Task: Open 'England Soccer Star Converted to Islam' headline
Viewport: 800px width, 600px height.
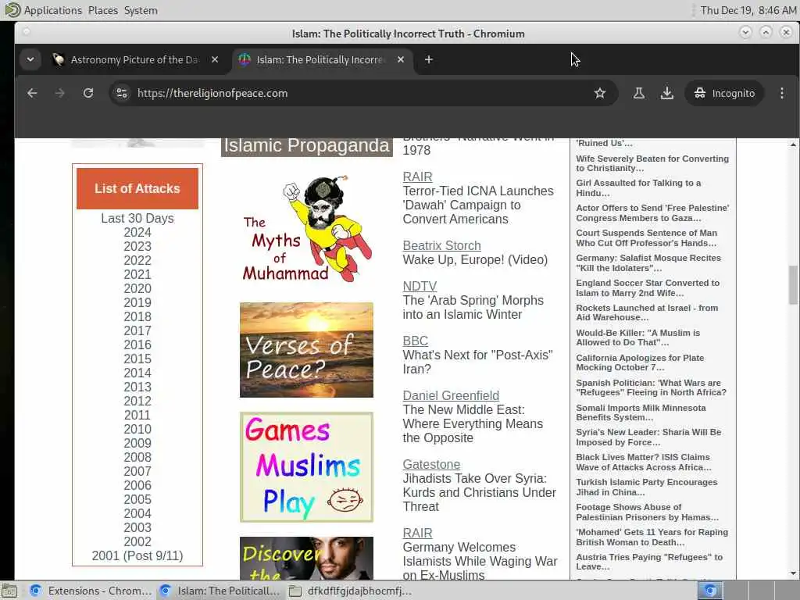Action: [648, 287]
